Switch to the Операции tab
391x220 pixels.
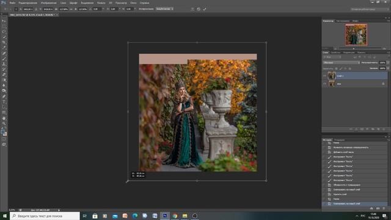(340, 140)
